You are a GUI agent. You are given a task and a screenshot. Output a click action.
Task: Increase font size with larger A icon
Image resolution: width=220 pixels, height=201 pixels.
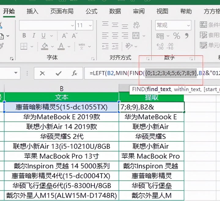pos(65,35)
